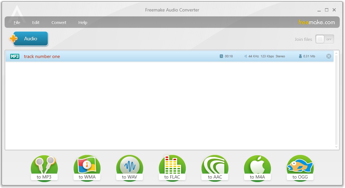Select the track number one title
This screenshot has height=188, width=345.
tap(42, 56)
